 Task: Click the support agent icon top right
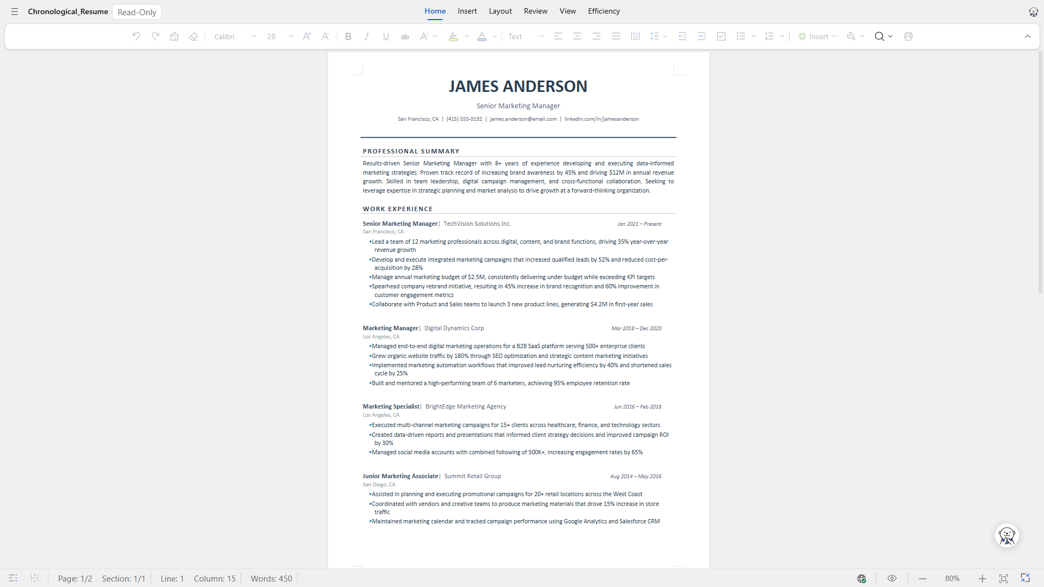tap(1033, 12)
